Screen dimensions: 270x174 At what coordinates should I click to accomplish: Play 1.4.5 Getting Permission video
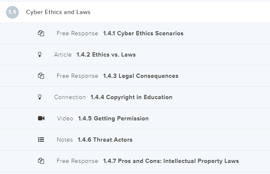coord(113,118)
